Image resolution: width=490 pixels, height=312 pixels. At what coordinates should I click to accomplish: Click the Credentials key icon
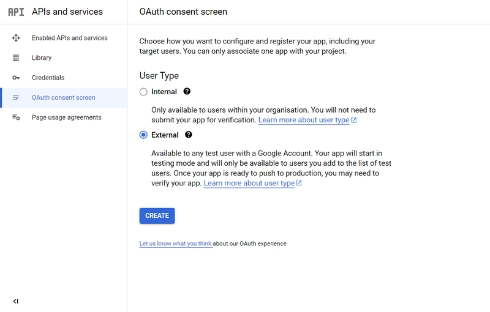click(x=16, y=78)
